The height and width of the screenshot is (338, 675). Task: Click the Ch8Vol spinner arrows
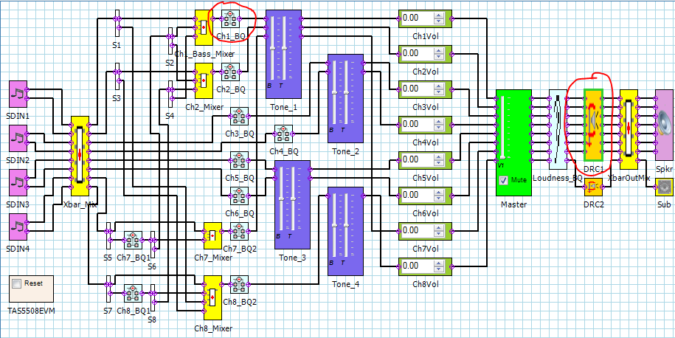point(438,266)
